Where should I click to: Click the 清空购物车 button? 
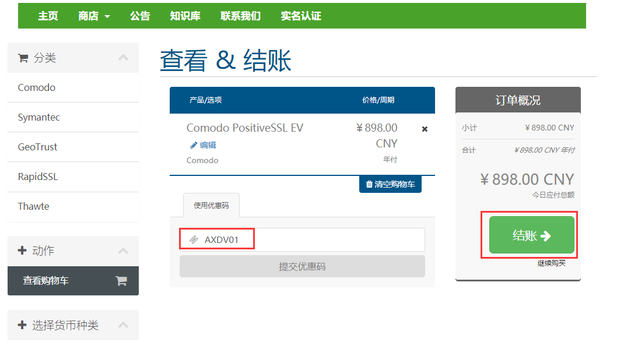390,184
